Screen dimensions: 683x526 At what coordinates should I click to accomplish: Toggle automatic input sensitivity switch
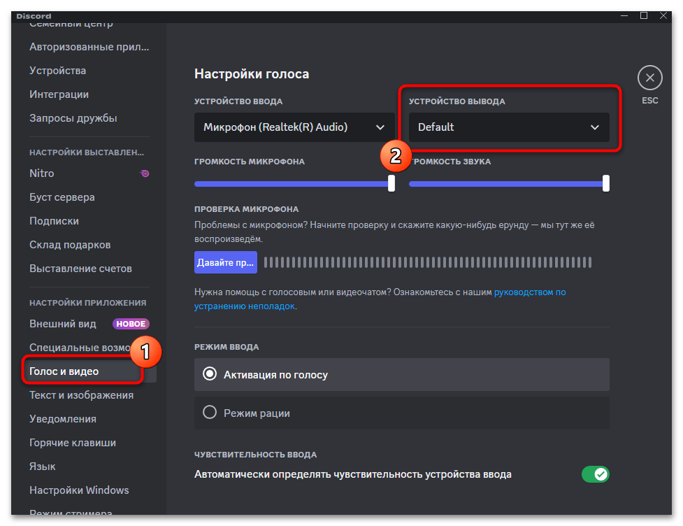click(595, 474)
